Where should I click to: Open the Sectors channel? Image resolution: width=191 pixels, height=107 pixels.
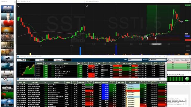tap(7, 96)
